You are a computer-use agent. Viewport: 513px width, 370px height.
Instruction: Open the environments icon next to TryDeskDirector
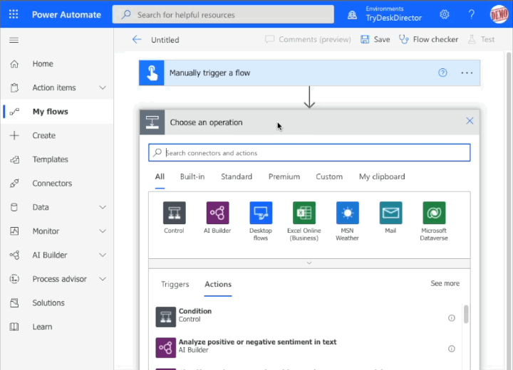(x=352, y=15)
